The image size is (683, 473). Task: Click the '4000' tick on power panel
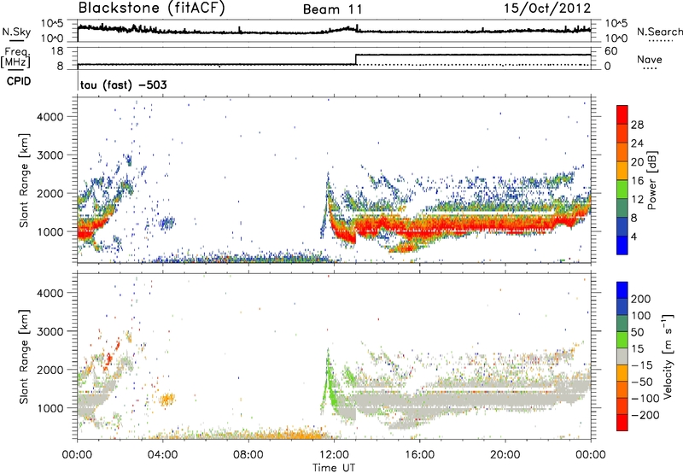[x=50, y=117]
